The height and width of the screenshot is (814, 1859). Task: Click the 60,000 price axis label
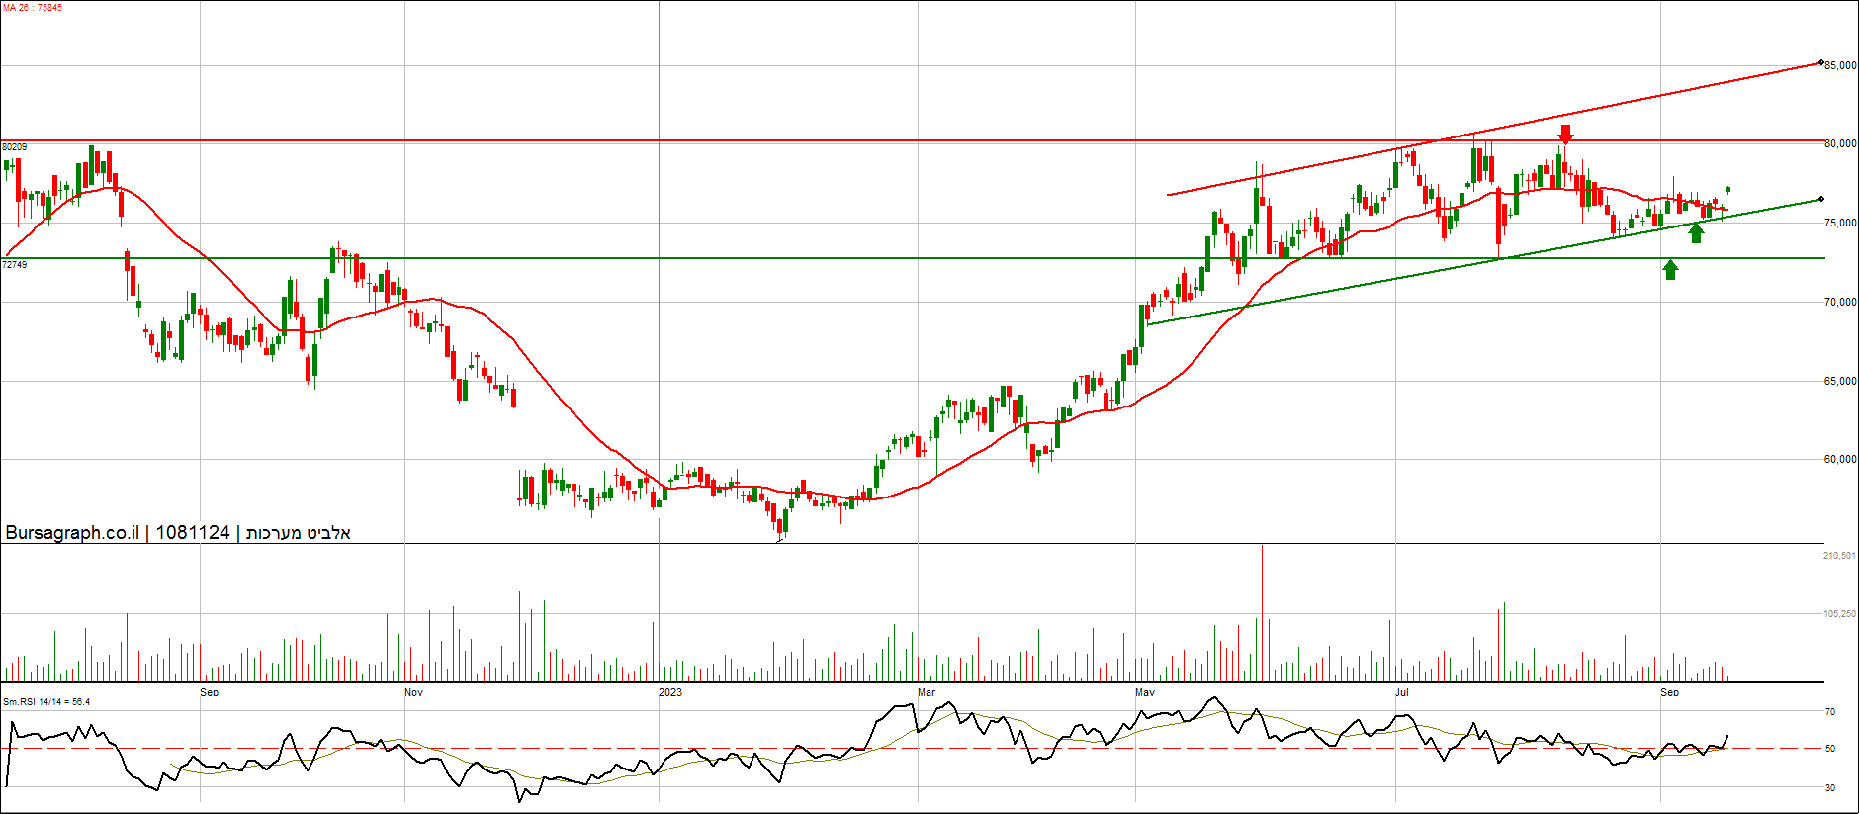(x=1840, y=460)
